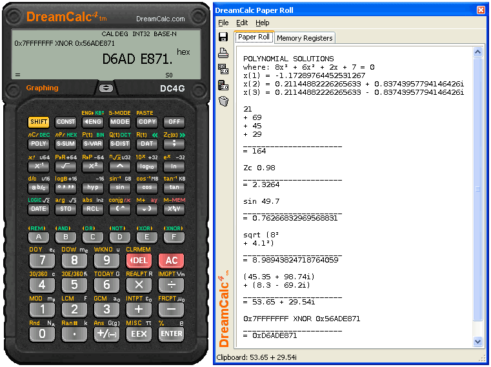Click the X-Y swap key
This screenshot has height=367, width=491.
coord(174,209)
